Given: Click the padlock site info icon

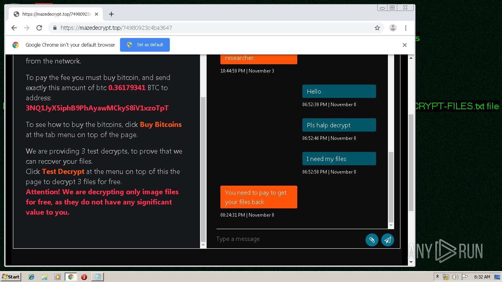Looking at the screenshot, I should pos(55,28).
